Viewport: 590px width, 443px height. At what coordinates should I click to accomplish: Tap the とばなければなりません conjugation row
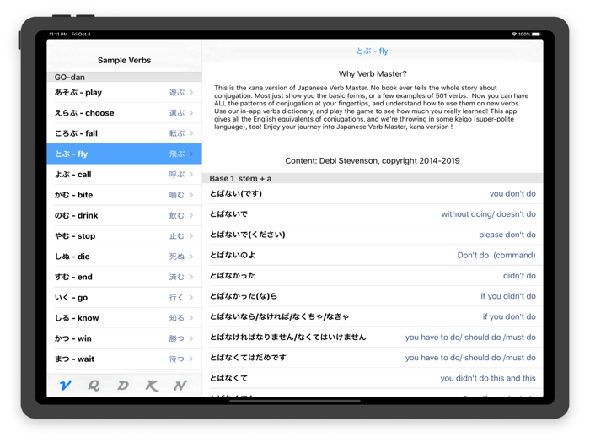point(373,338)
